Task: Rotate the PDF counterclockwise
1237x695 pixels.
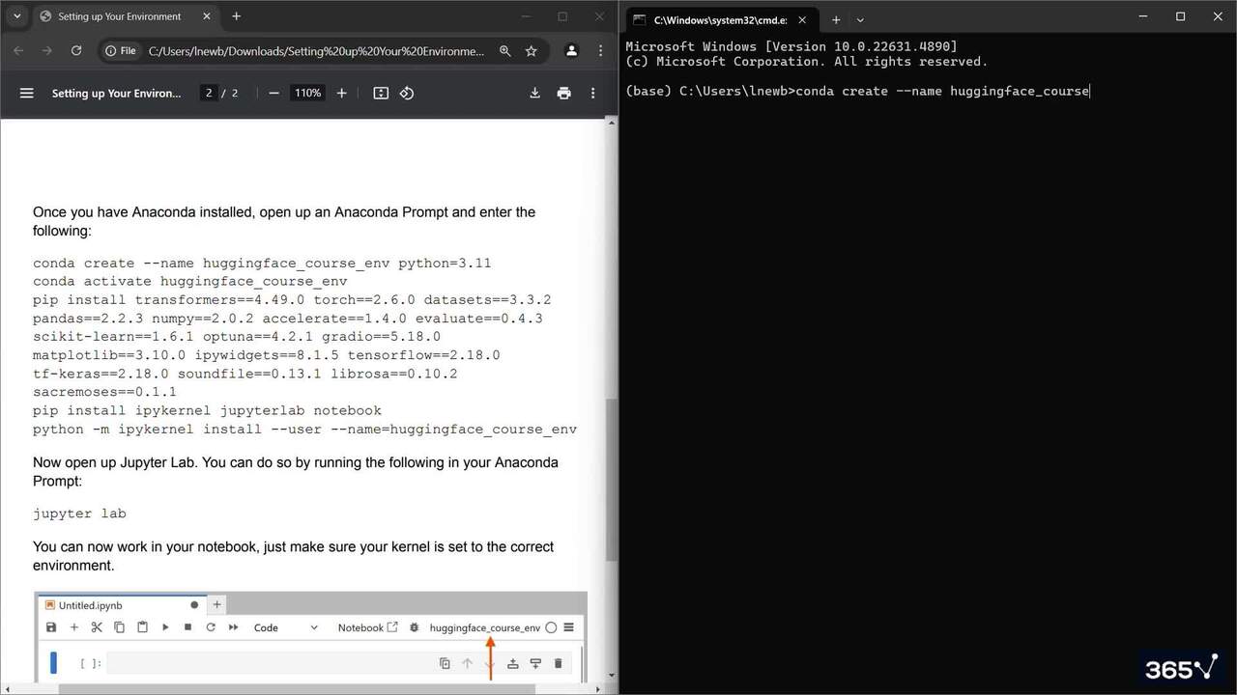Action: coord(407,93)
